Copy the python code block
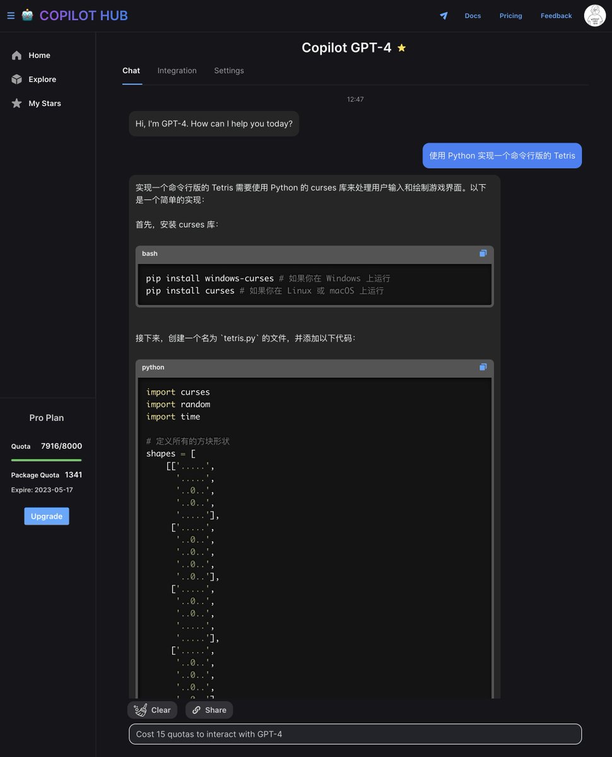The image size is (612, 757). [x=483, y=367]
